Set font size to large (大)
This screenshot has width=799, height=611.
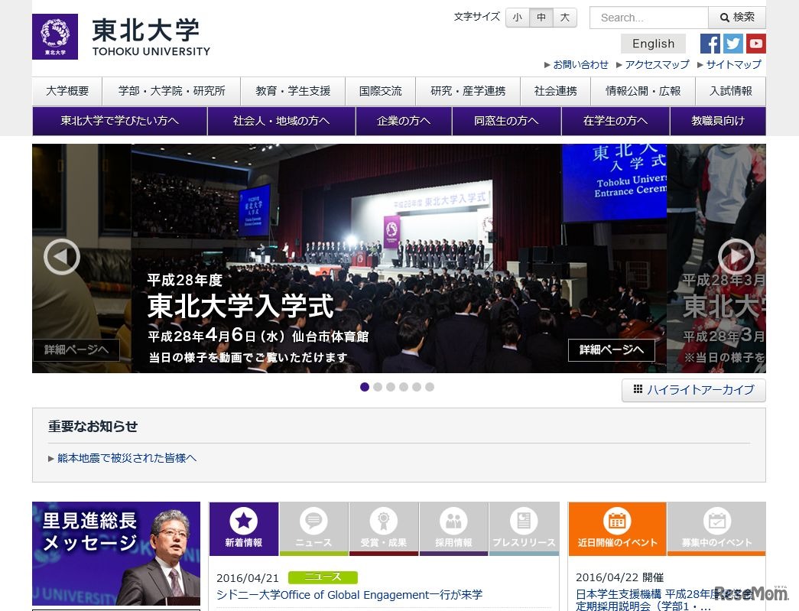tap(564, 18)
